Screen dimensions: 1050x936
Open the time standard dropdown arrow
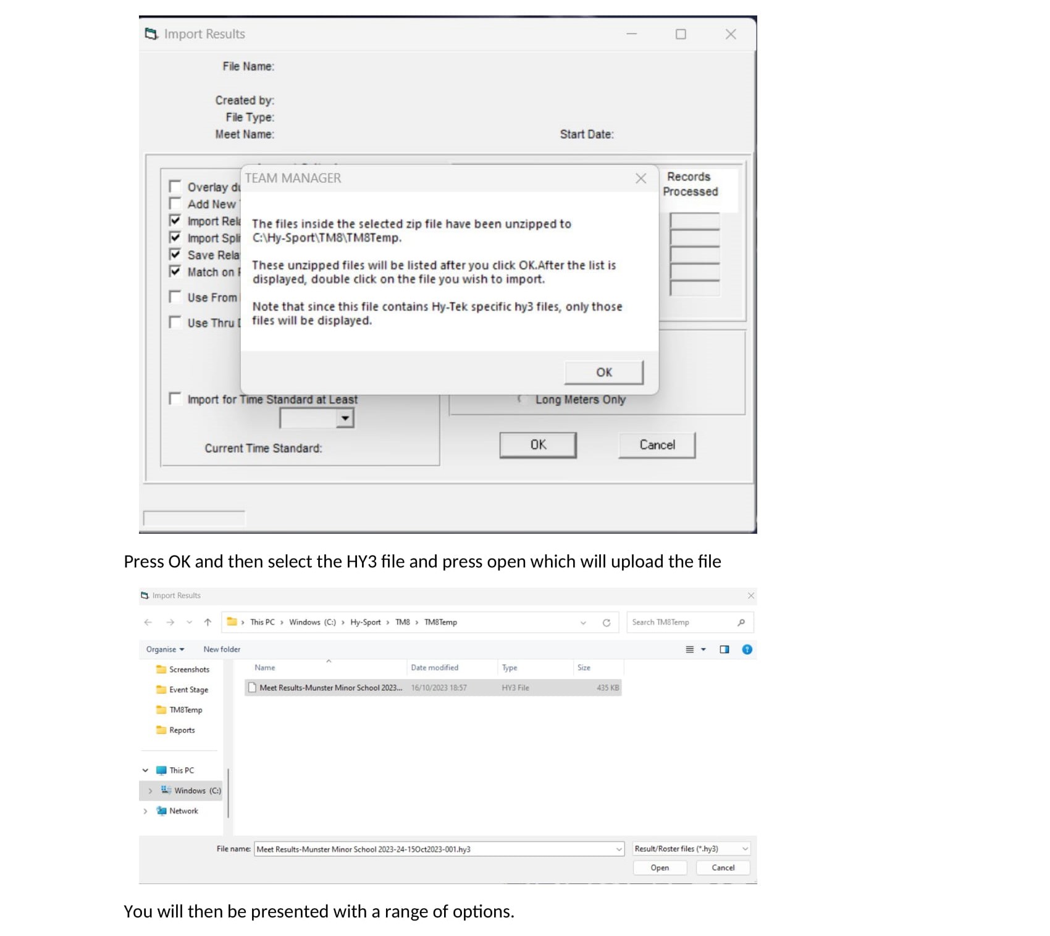click(x=345, y=419)
